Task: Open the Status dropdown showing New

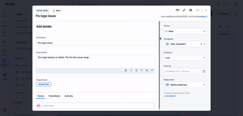Action: [185, 31]
